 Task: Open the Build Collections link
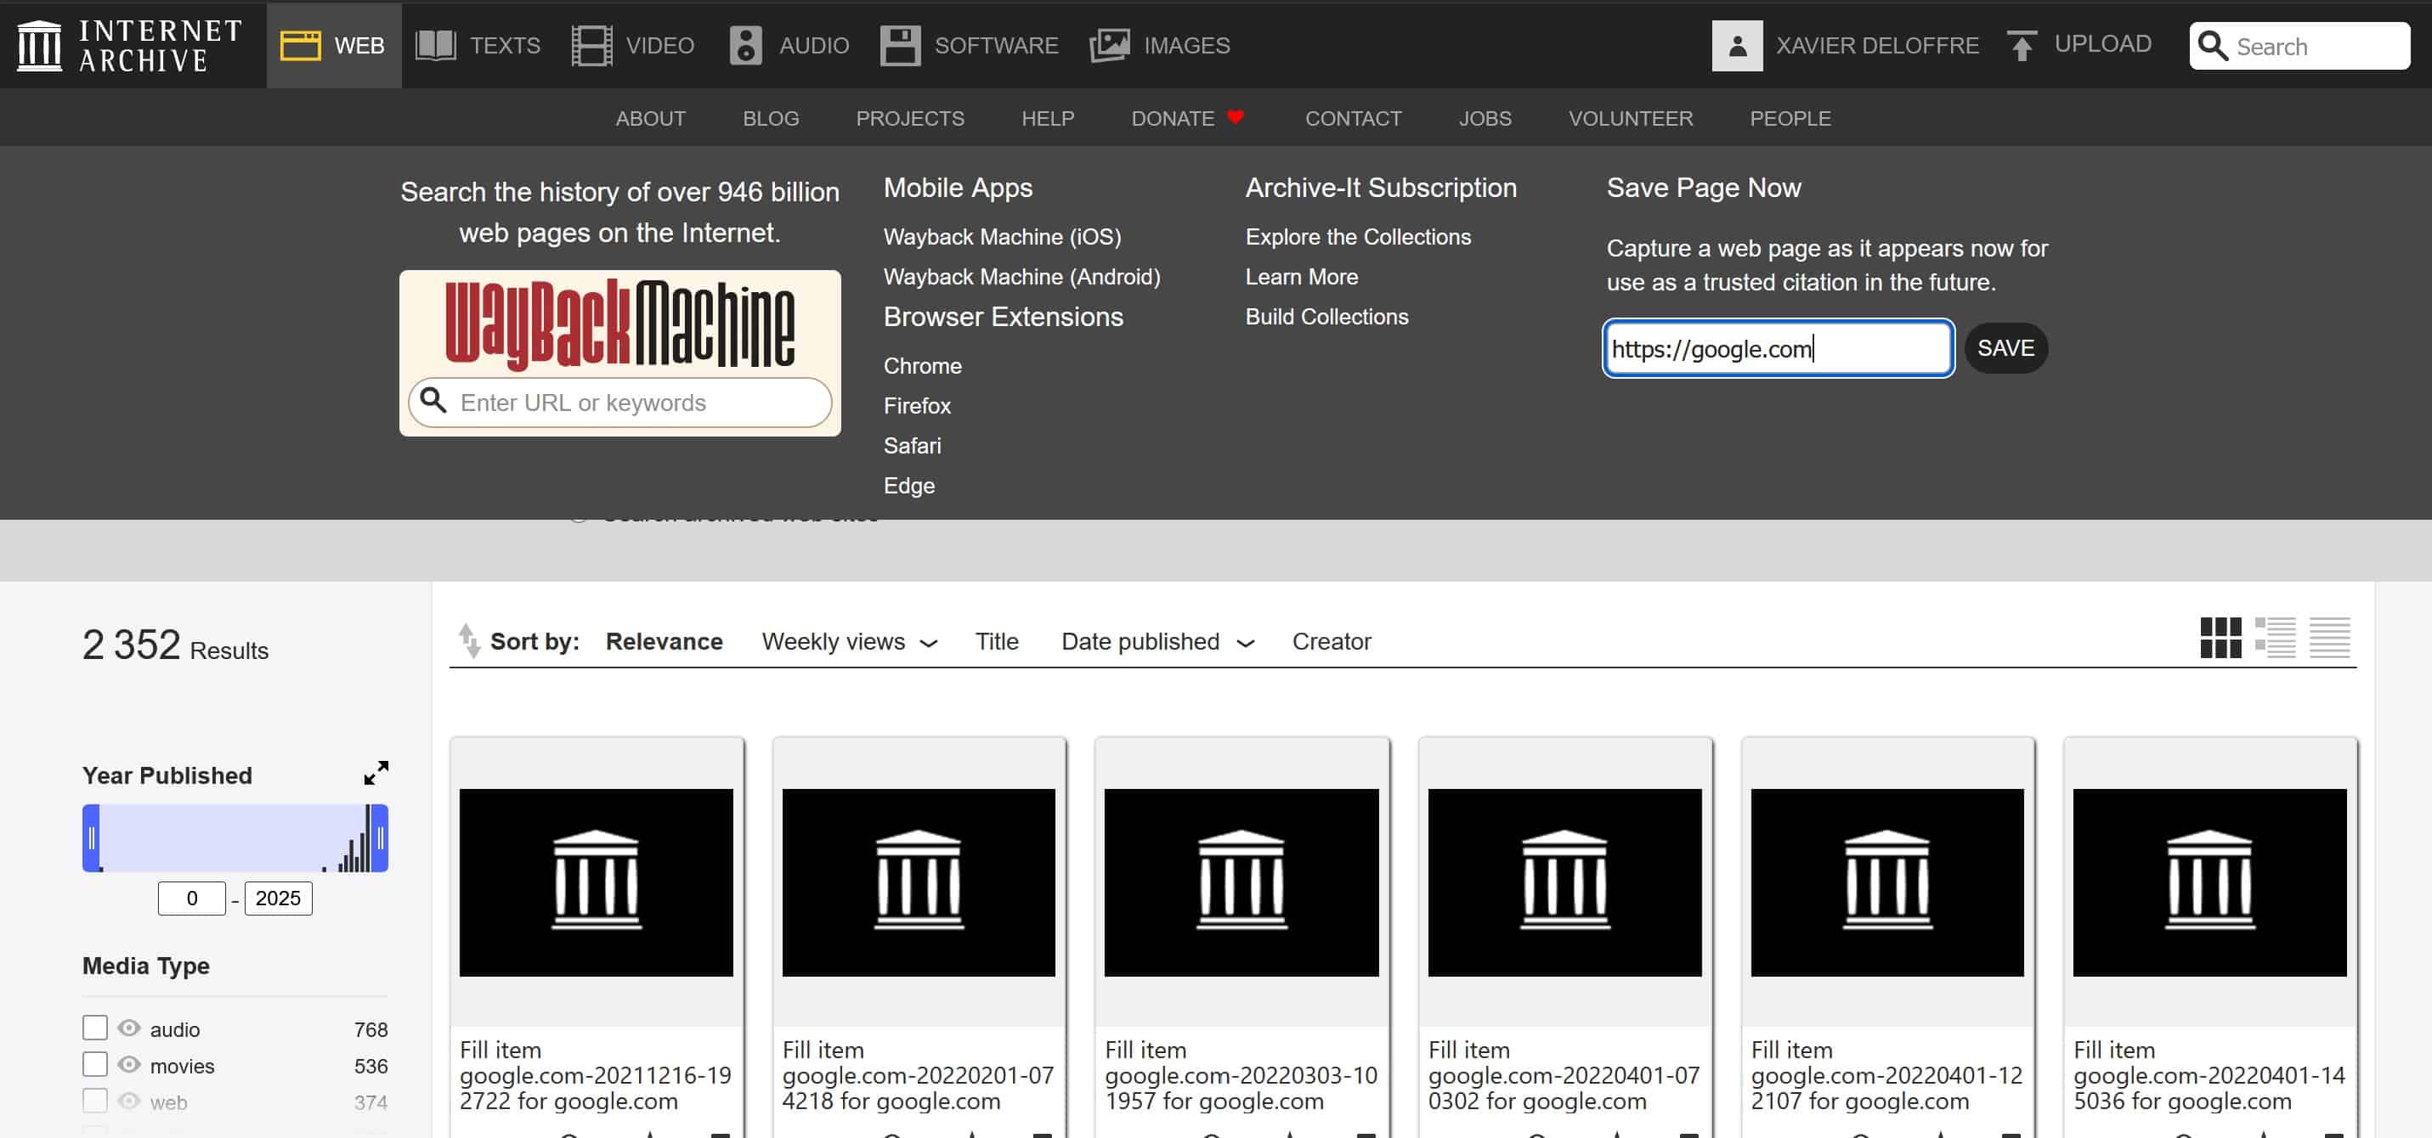[x=1326, y=317]
